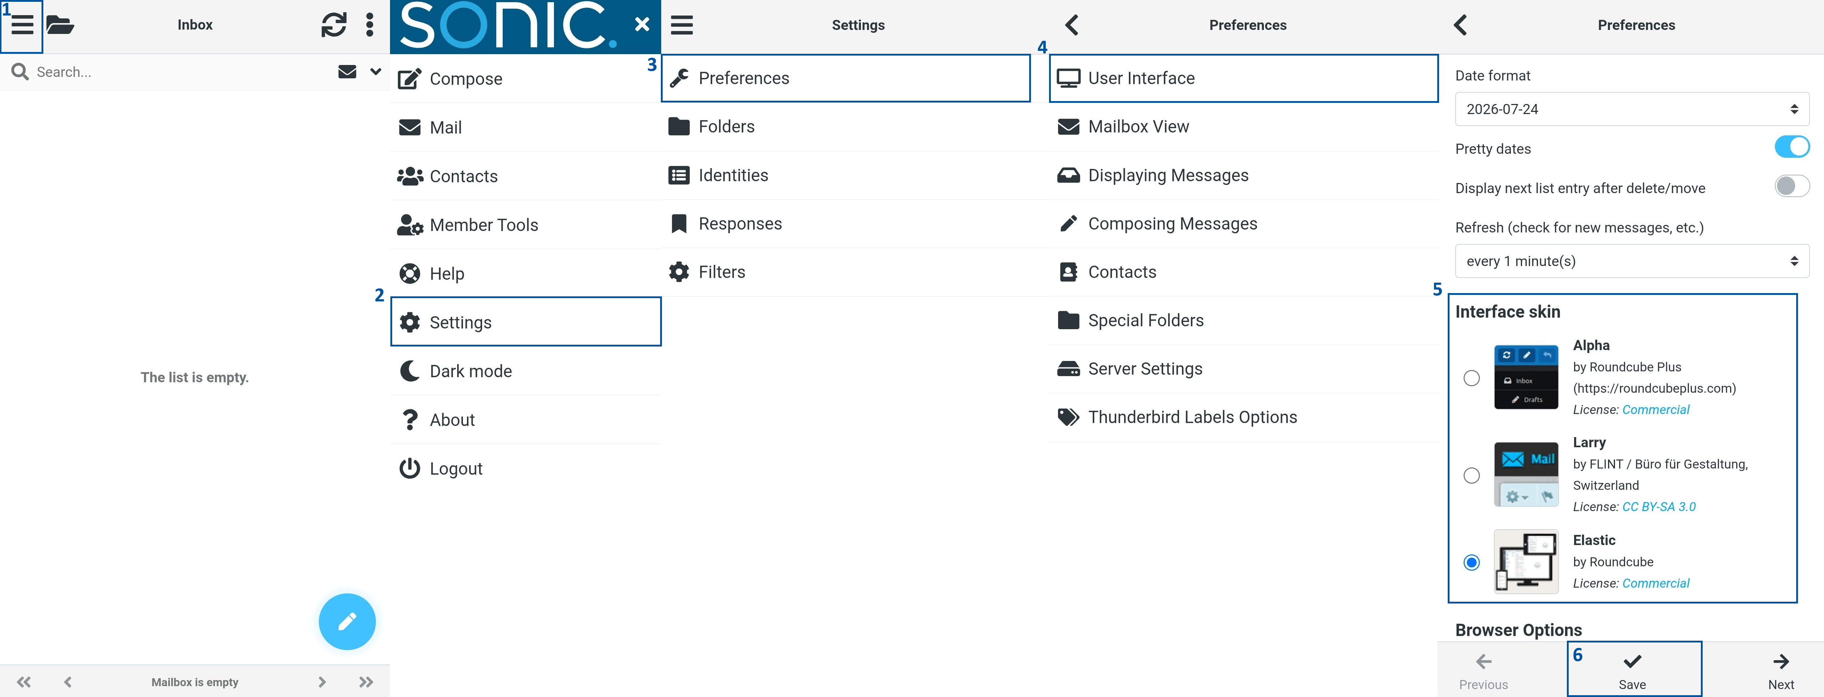Image resolution: width=1824 pixels, height=697 pixels.
Task: Tap the blue floating compose pencil button
Action: 347,621
